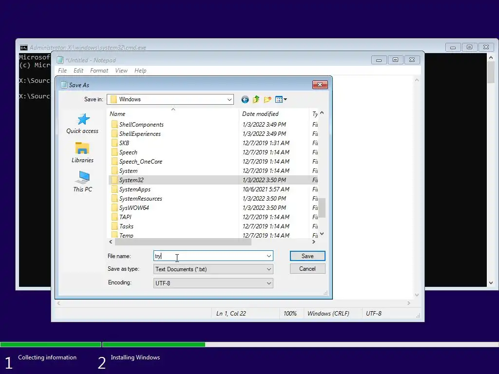
Task: Select the System folder icon
Action: 114,170
